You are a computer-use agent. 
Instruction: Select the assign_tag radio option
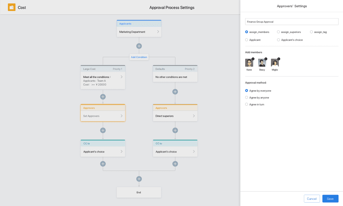311,32
